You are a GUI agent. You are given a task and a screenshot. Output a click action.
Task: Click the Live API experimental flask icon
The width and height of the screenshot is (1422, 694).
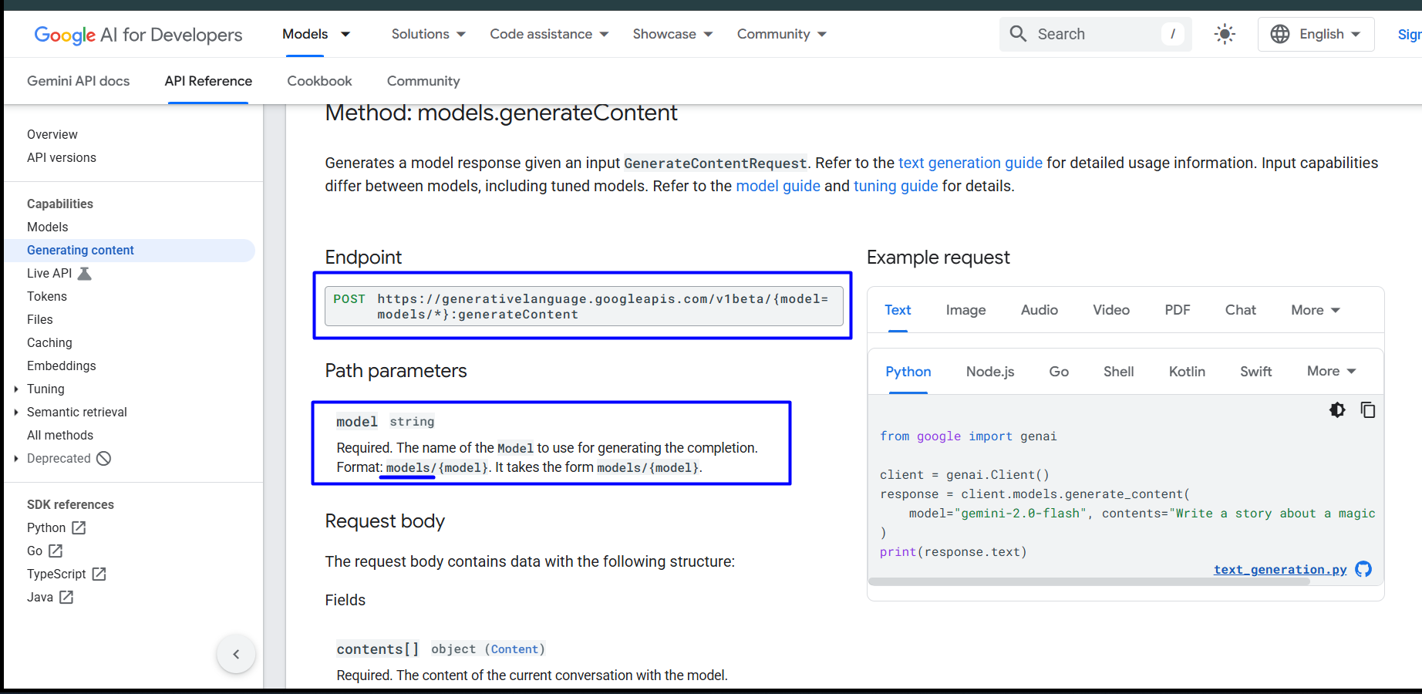tap(85, 273)
